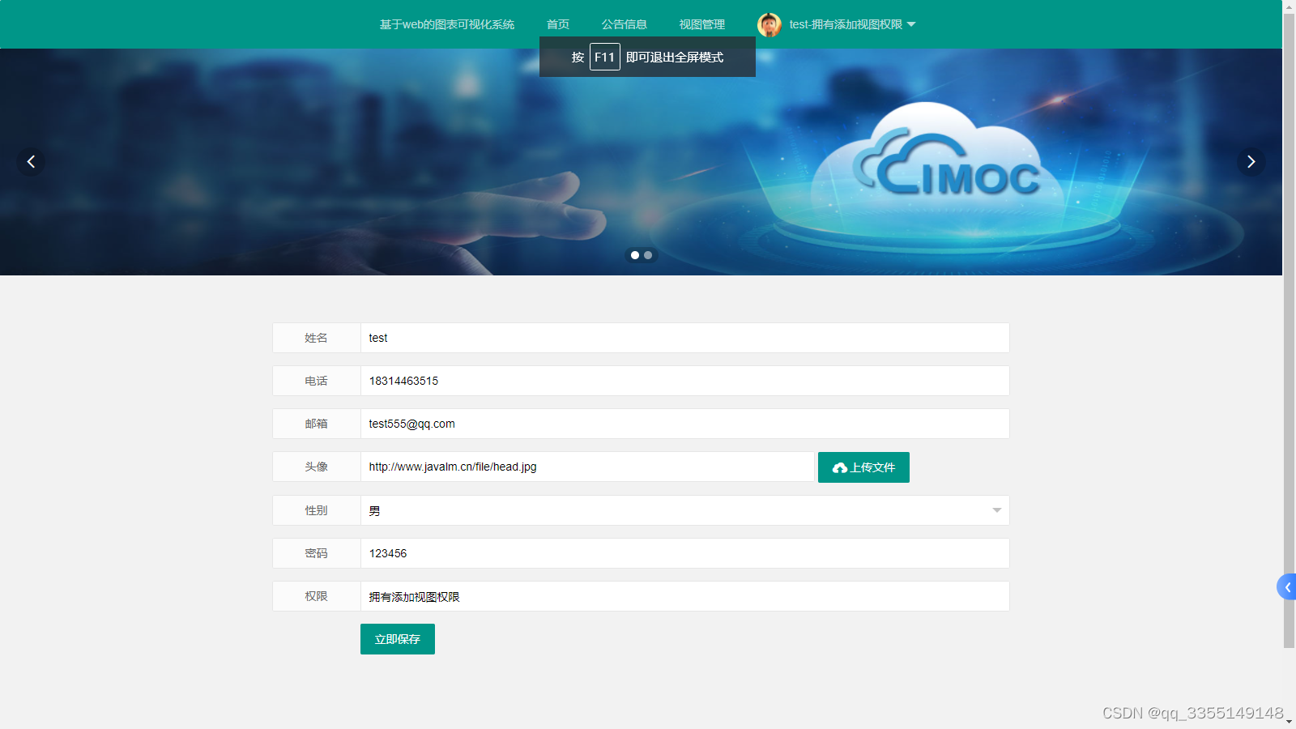Focus the 邮箱 email input field

685,424
